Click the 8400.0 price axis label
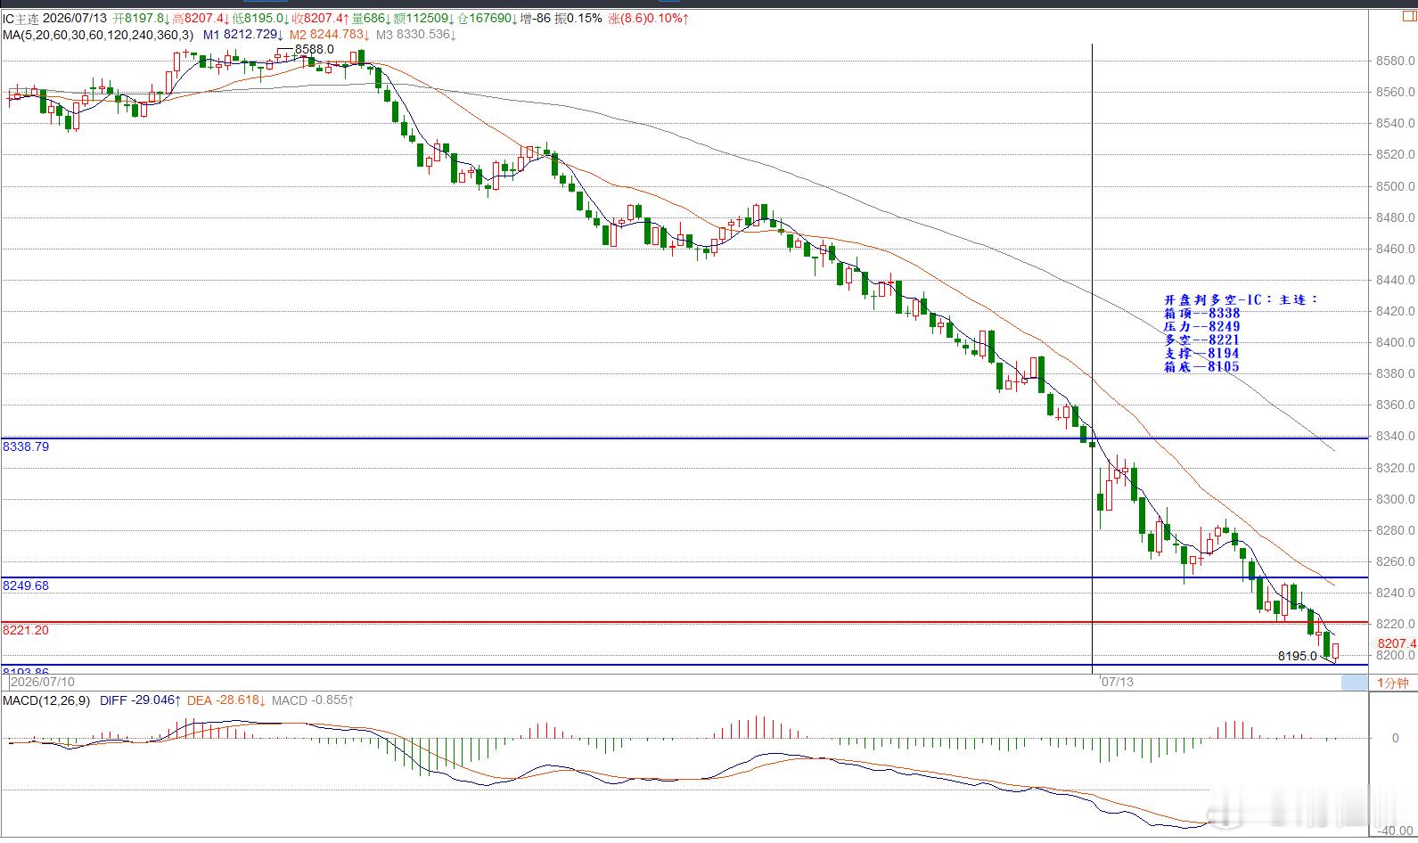The height and width of the screenshot is (843, 1418). tap(1396, 342)
